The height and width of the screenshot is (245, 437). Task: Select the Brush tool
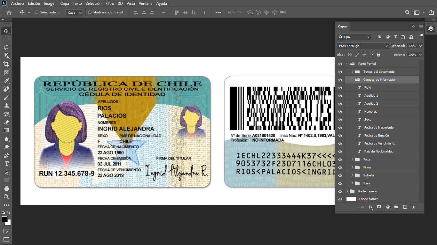coord(6,97)
